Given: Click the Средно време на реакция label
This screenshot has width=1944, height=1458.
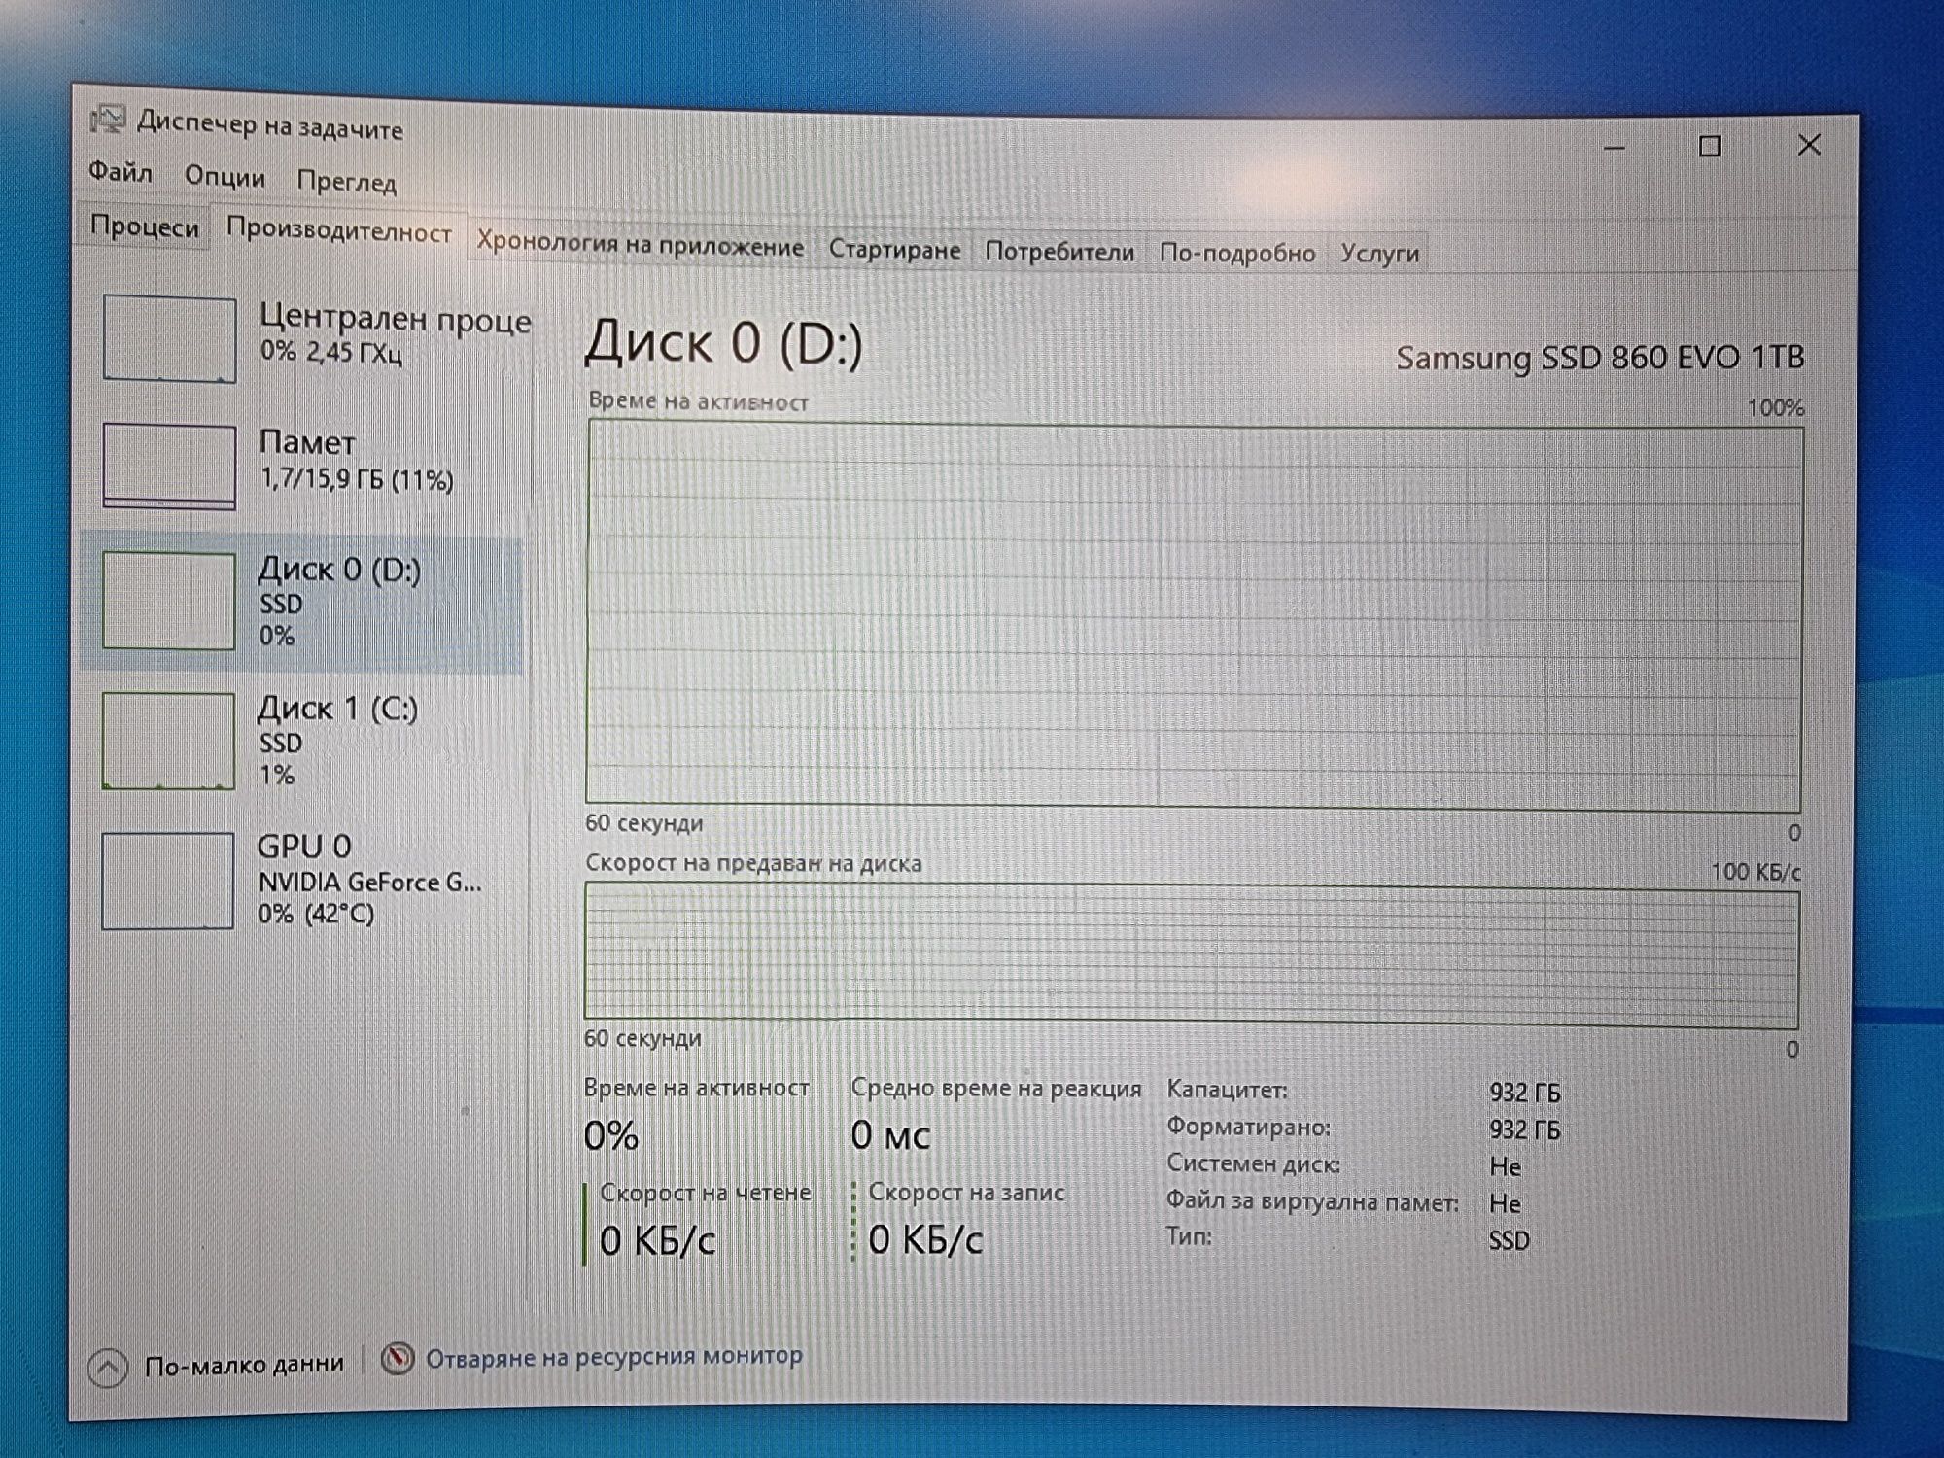Looking at the screenshot, I should [x=996, y=1089].
